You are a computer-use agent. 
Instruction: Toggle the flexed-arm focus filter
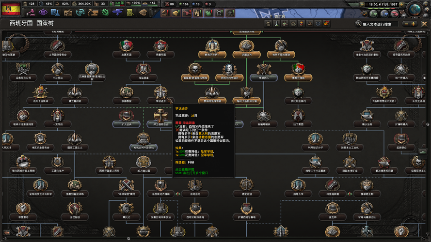[x=309, y=24]
